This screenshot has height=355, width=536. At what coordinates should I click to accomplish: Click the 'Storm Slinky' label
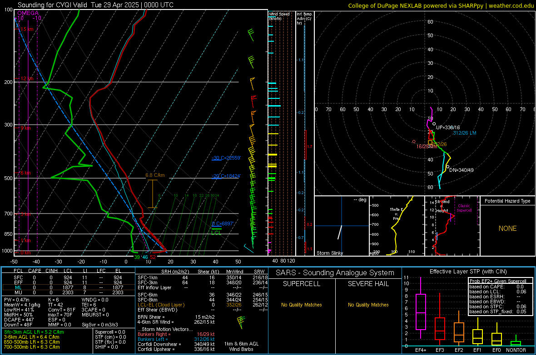point(329,253)
